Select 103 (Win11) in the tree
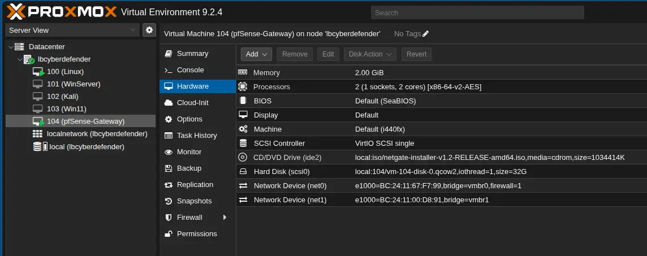Viewport: 647px width, 256px height. pos(80,109)
